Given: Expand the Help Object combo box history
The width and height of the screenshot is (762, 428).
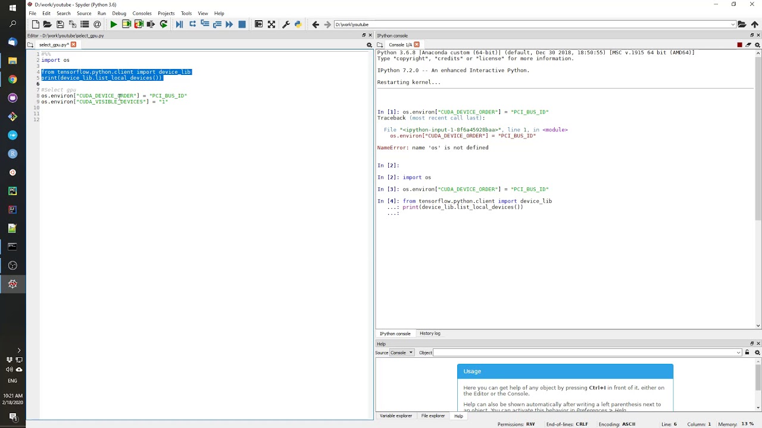Looking at the screenshot, I should coord(739,353).
